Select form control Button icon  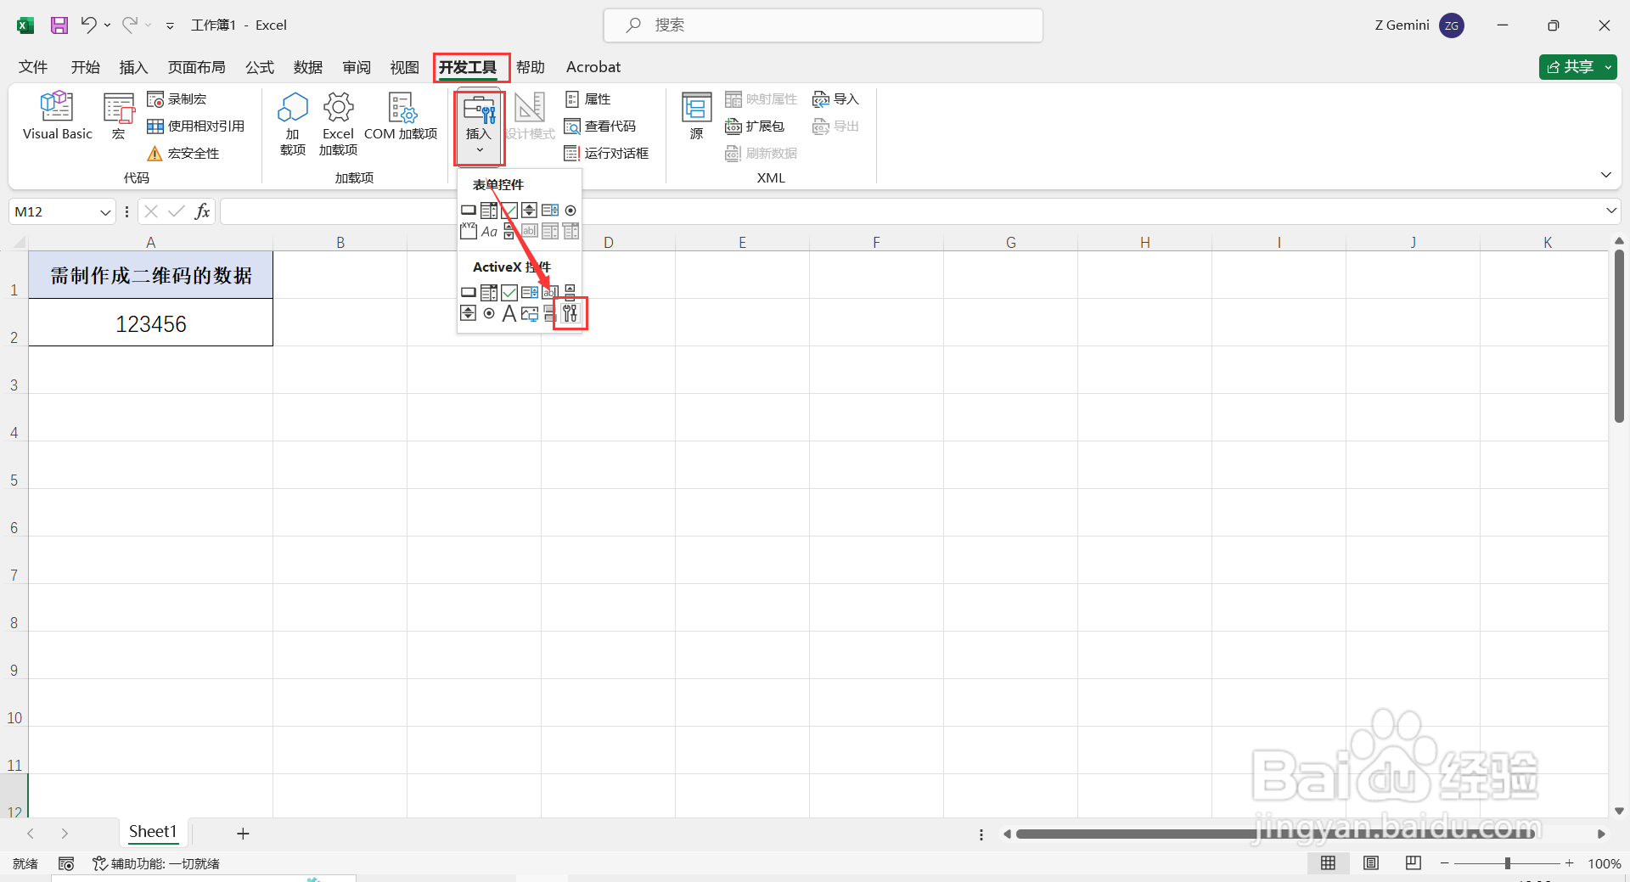point(469,210)
